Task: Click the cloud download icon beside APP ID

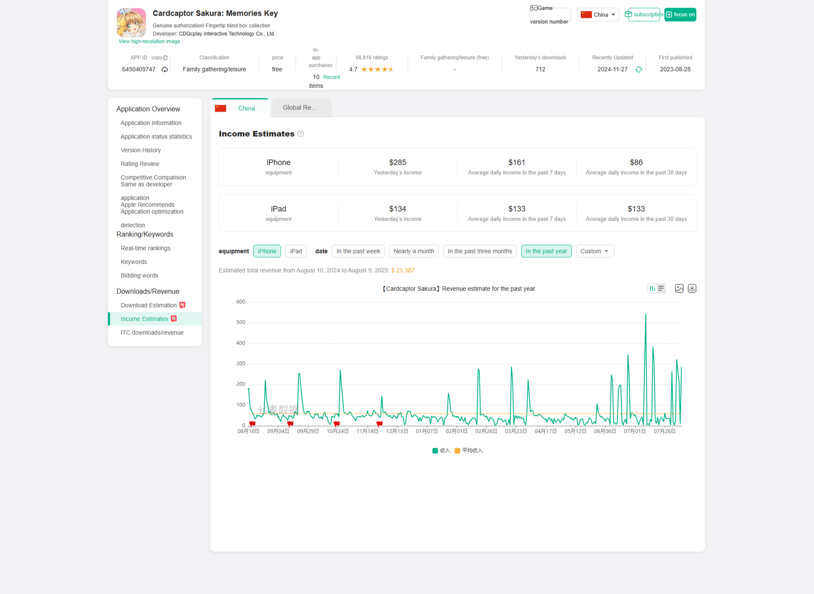Action: (165, 69)
